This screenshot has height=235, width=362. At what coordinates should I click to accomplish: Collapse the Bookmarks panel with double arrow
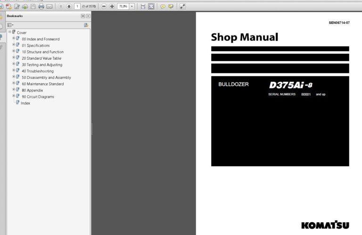tap(83, 16)
